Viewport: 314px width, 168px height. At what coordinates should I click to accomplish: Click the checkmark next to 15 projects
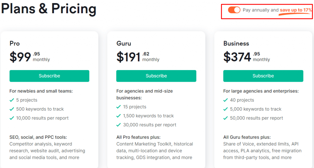coord(119,107)
